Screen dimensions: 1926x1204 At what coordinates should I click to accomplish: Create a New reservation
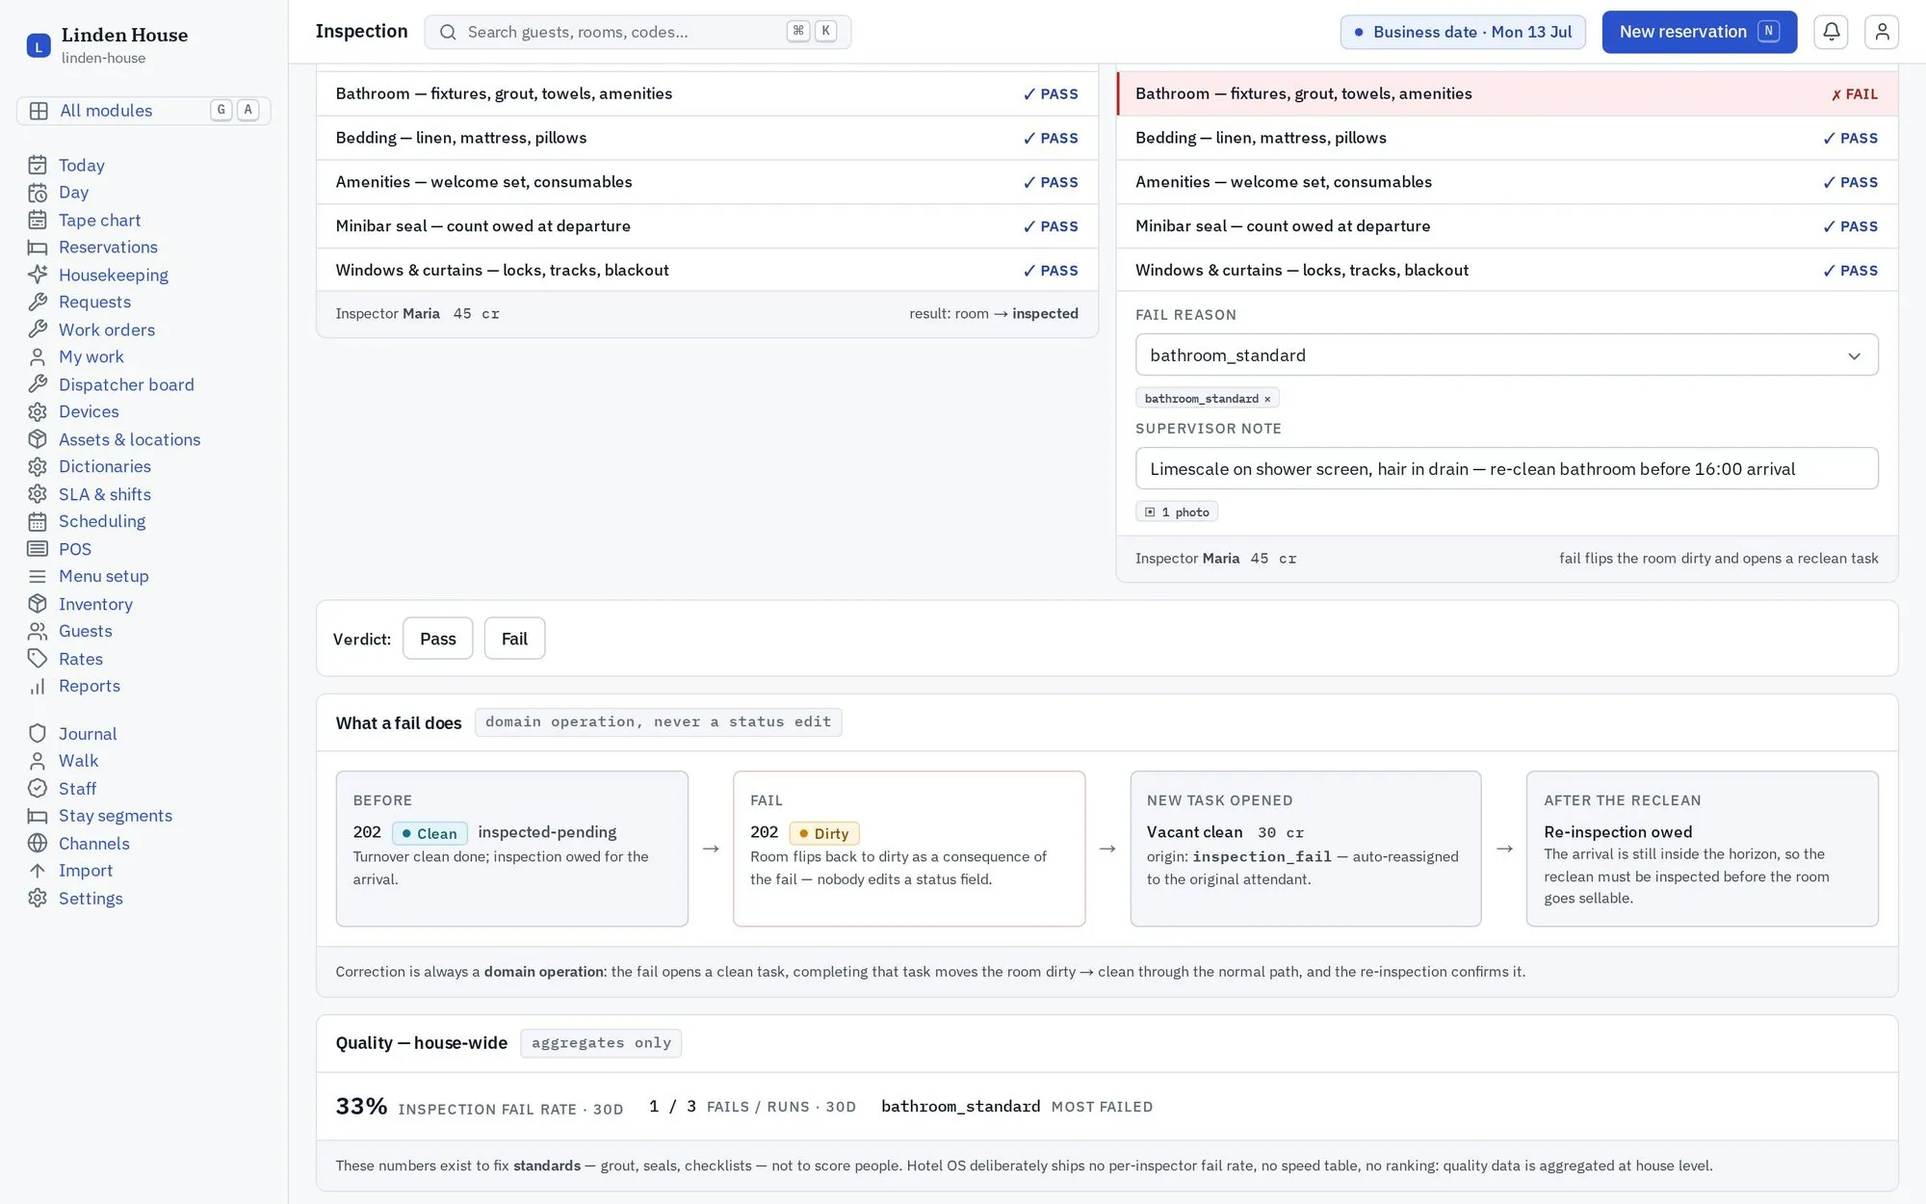(1699, 32)
